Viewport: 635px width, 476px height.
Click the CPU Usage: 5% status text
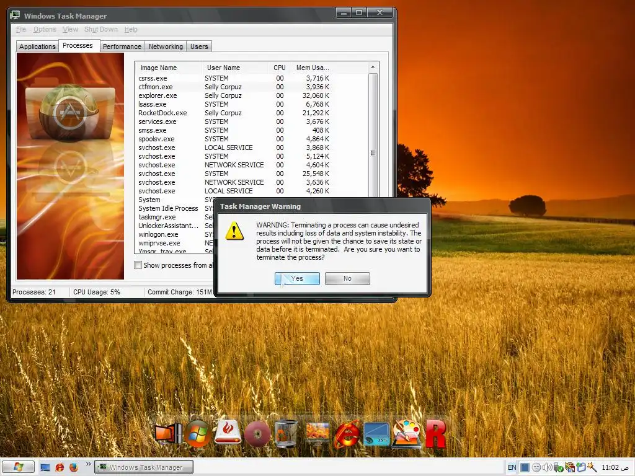coord(96,292)
